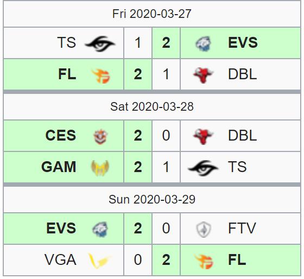304x279 pixels.
Task: Open the VGA team link
Action: [x=60, y=260]
